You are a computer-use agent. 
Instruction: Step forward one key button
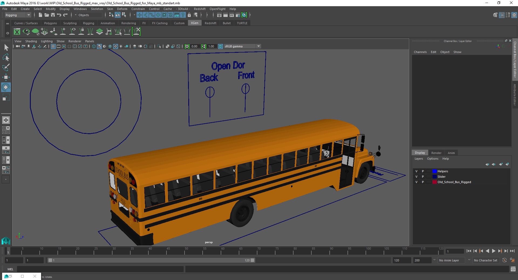point(500,251)
